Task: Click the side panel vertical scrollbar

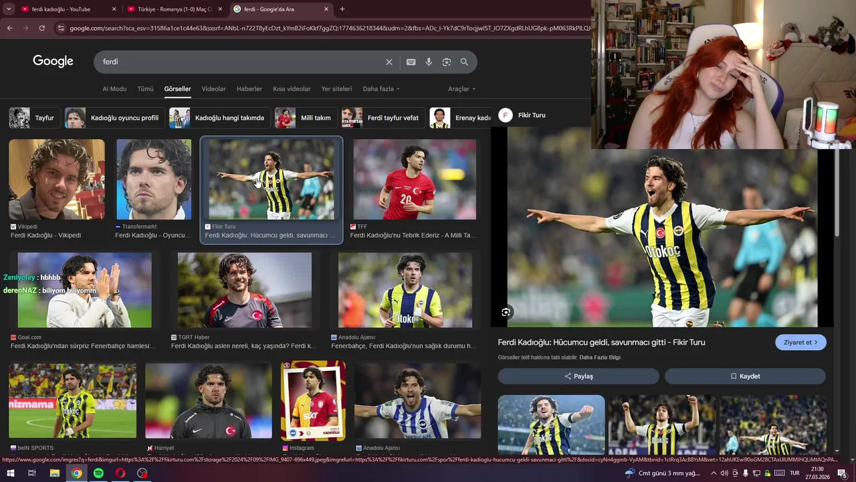Action: click(x=837, y=194)
